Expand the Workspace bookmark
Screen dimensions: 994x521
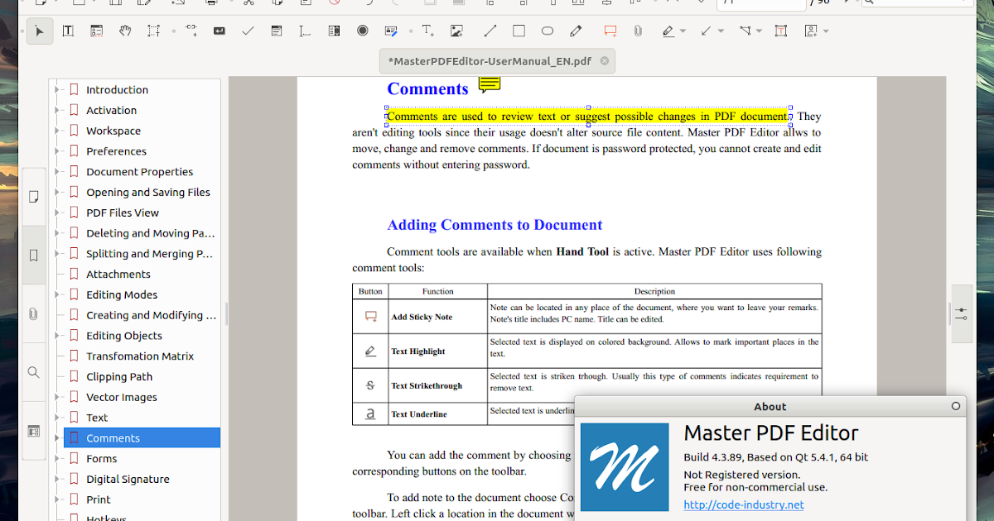pyautogui.click(x=57, y=131)
